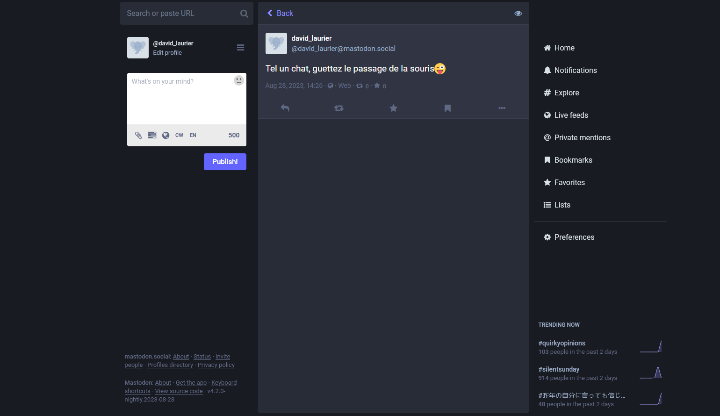Add a poll to the compose box

point(152,135)
